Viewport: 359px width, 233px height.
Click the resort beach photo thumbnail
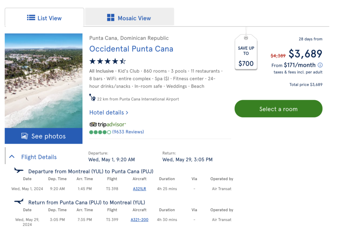[43, 81]
